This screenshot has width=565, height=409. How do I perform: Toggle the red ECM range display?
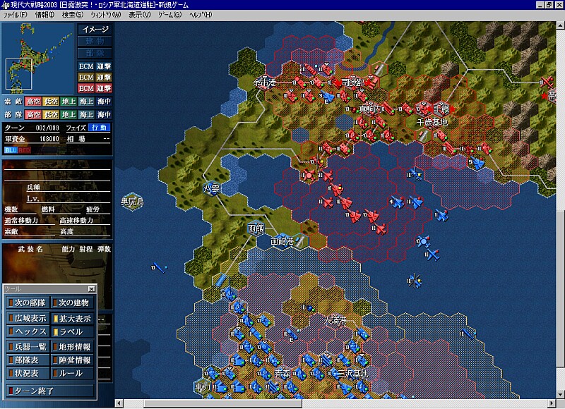[x=86, y=88]
